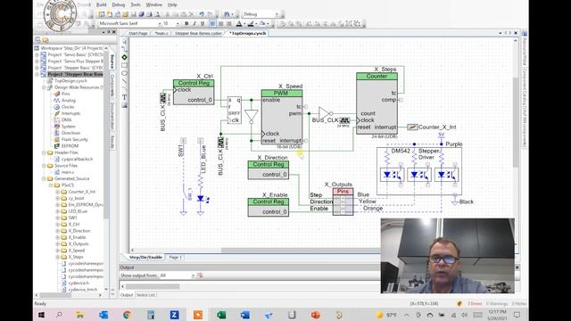Open TopDesign.cysch in the workspace tree
This screenshot has height=321, width=571.
point(70,81)
